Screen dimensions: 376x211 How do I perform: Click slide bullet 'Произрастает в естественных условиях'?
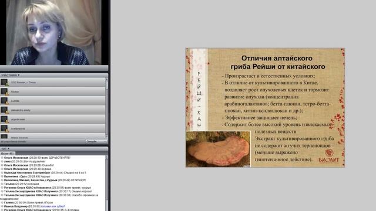point(268,76)
